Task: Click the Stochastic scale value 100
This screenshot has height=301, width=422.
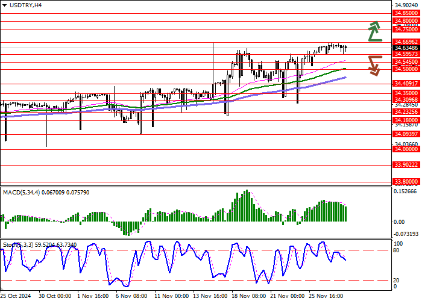Action: point(398,244)
